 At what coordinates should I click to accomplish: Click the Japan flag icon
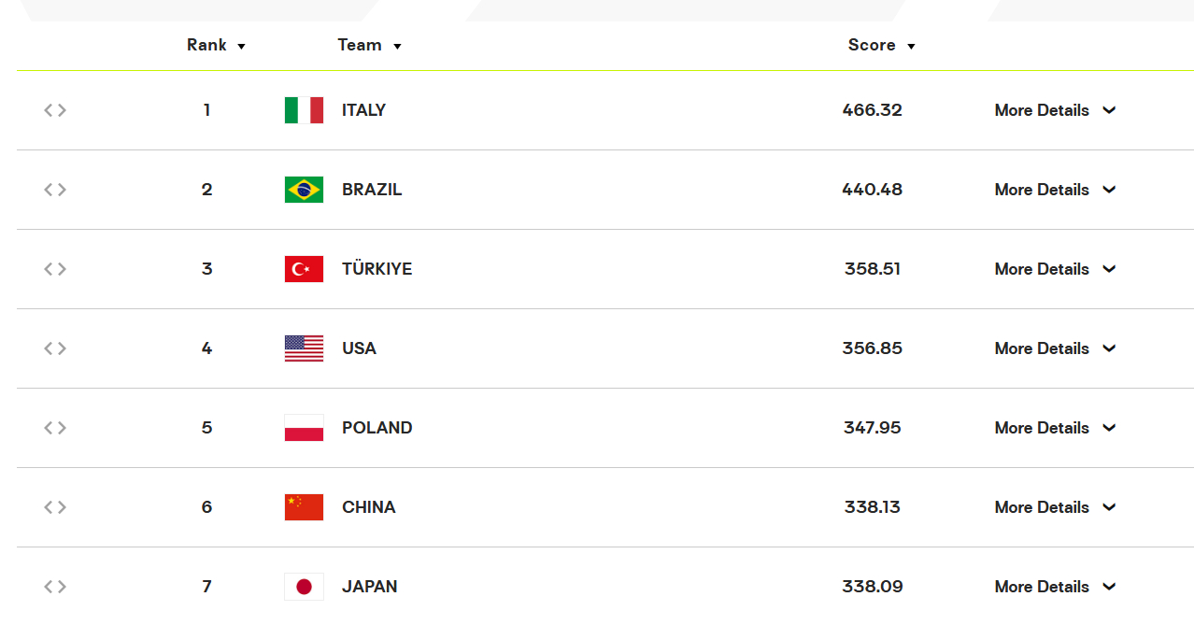(304, 587)
